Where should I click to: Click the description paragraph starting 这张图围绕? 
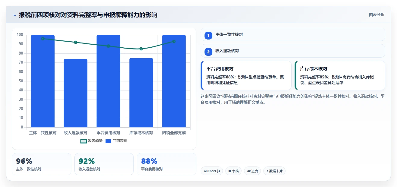[x=293, y=99]
